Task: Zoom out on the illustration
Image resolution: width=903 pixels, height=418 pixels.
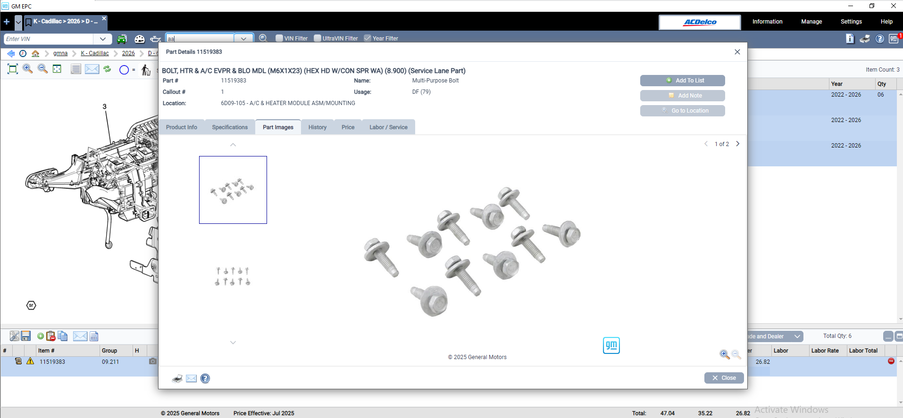Action: coord(42,69)
